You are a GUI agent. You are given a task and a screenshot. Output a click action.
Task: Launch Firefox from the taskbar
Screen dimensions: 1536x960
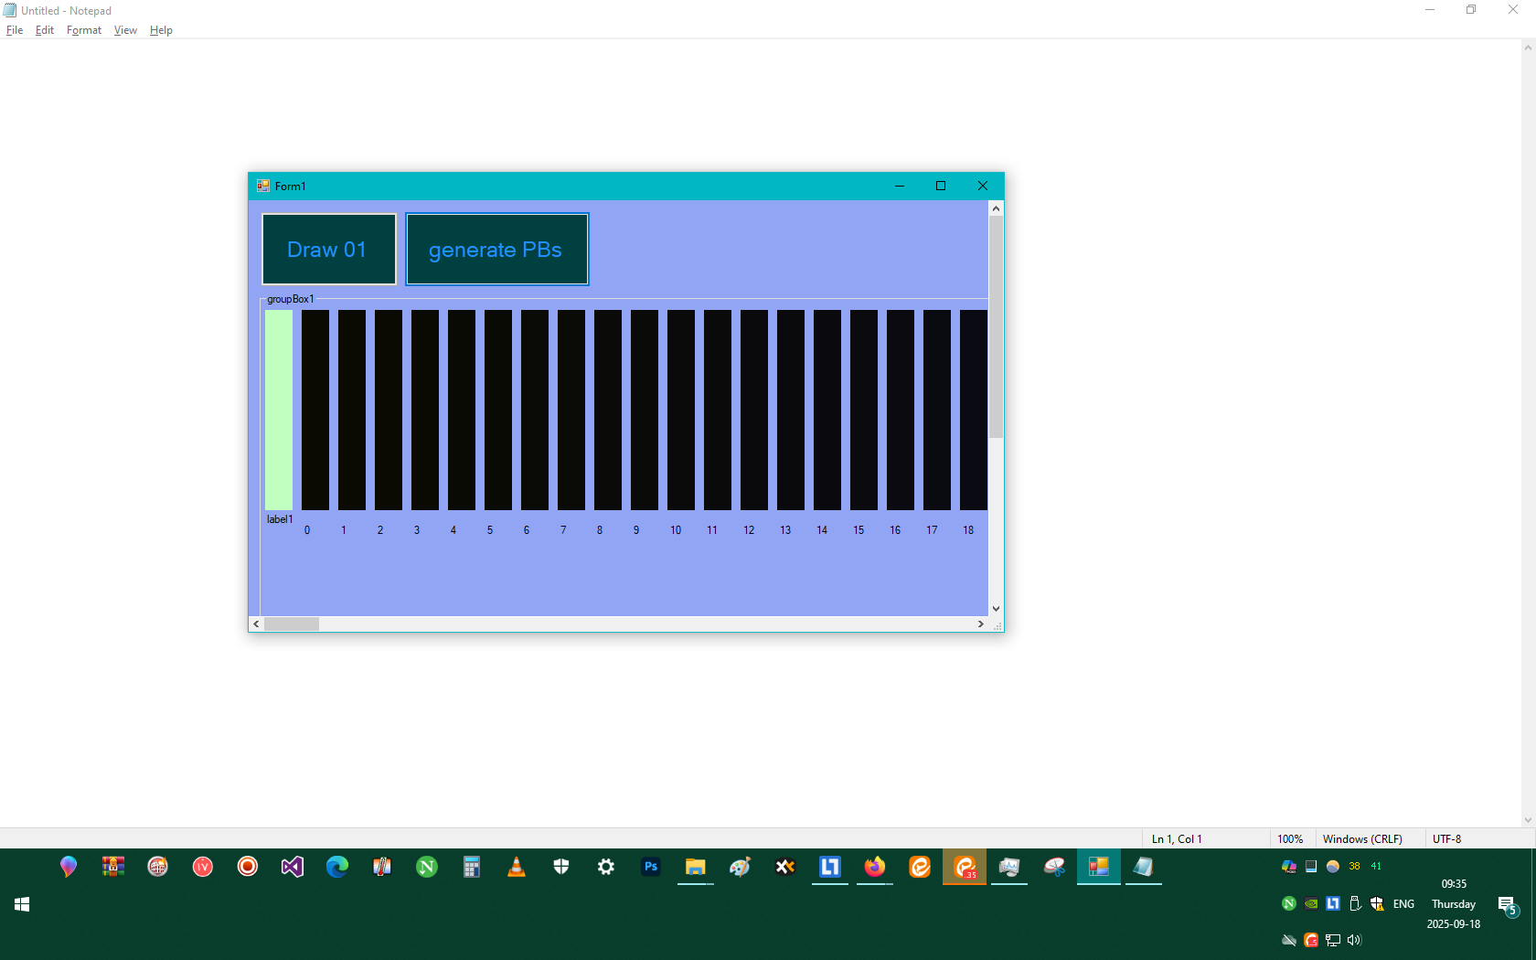pos(874,867)
